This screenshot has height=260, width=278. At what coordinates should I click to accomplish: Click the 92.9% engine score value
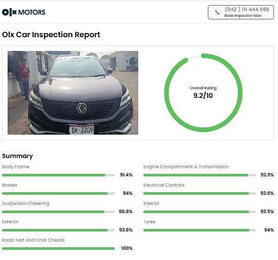coord(267,175)
